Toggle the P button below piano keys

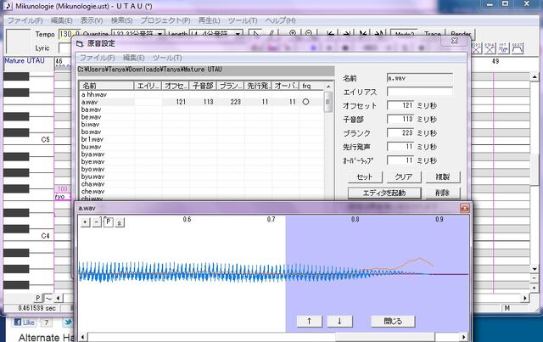[38, 298]
